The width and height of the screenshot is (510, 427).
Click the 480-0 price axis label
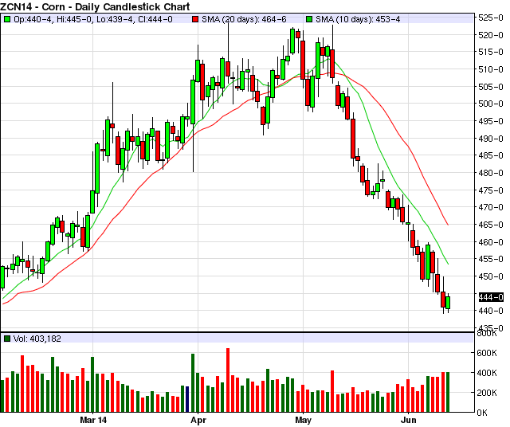pos(491,173)
